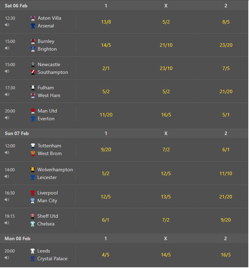The width and height of the screenshot is (249, 268).
Task: Choose the 11/20 odds for a Man Utd win
Action: click(x=106, y=115)
